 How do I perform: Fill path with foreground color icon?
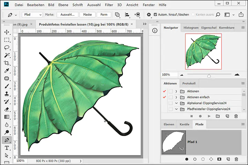(x=187, y=159)
